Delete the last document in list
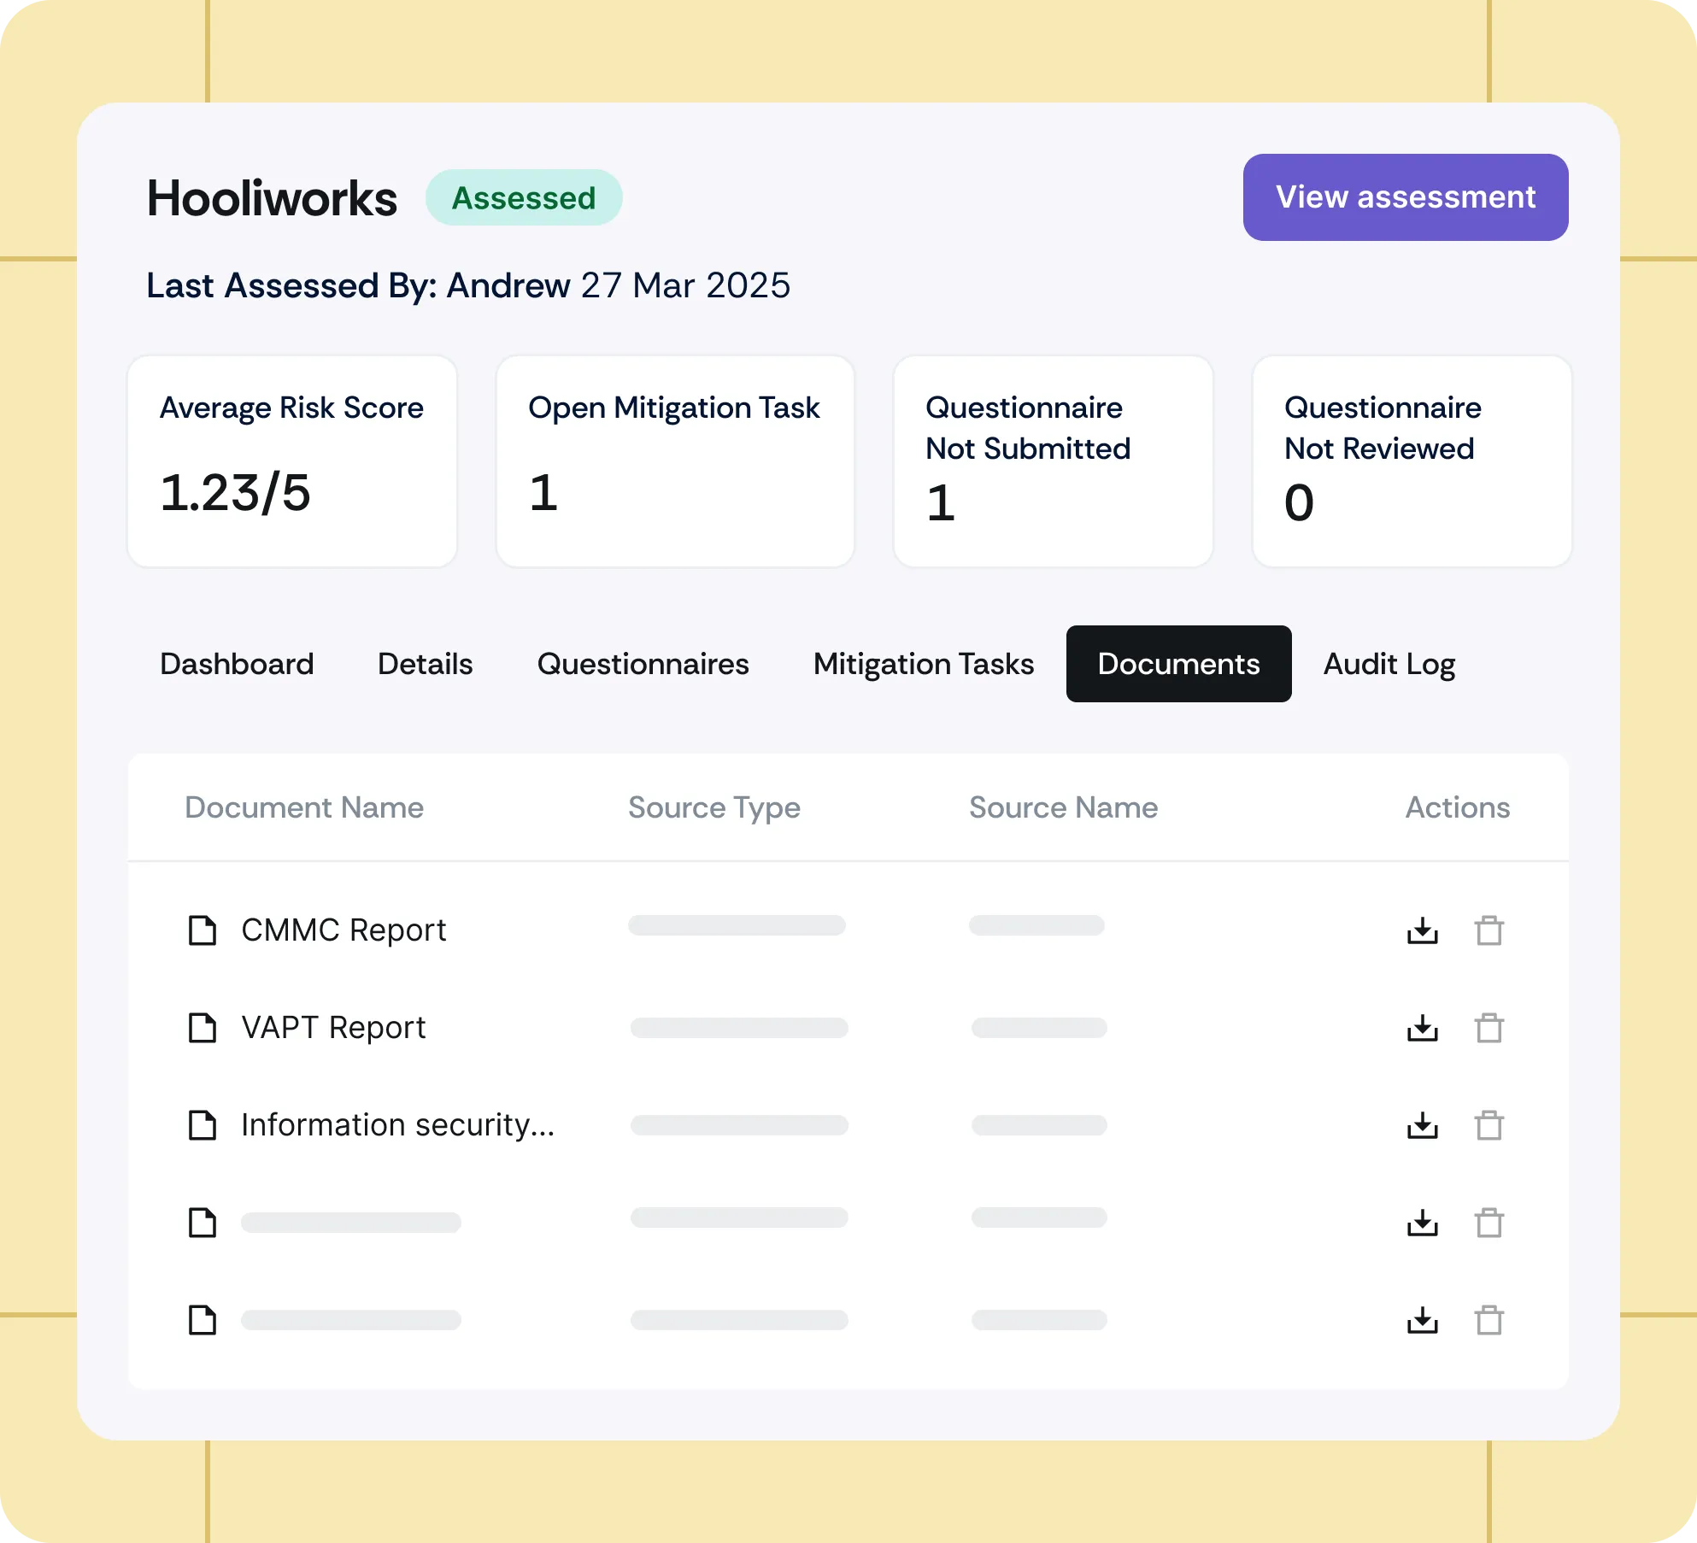The height and width of the screenshot is (1543, 1697). 1489,1320
